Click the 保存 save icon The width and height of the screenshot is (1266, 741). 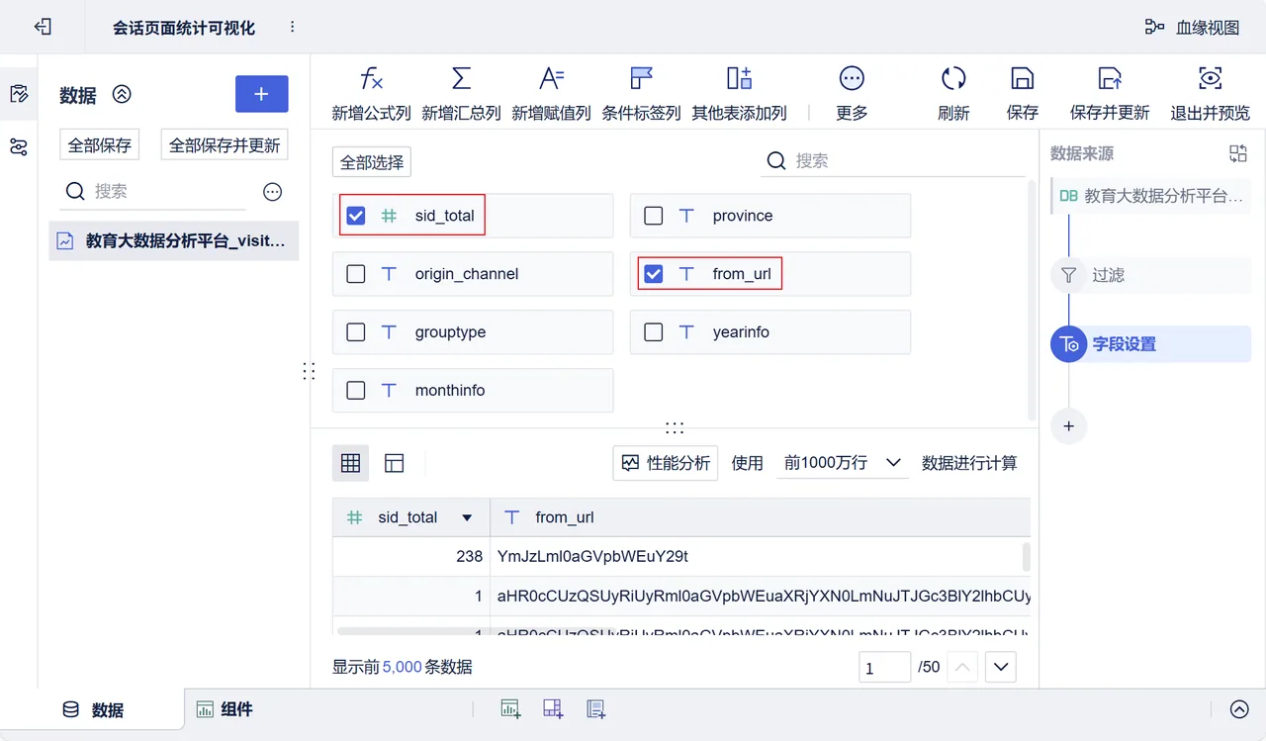pyautogui.click(x=1023, y=78)
